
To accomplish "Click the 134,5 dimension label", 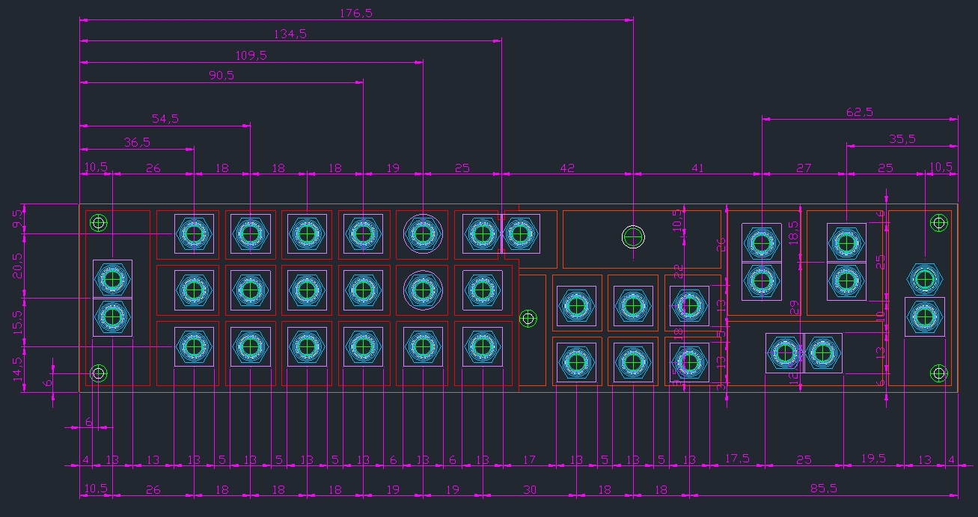I will coord(290,34).
